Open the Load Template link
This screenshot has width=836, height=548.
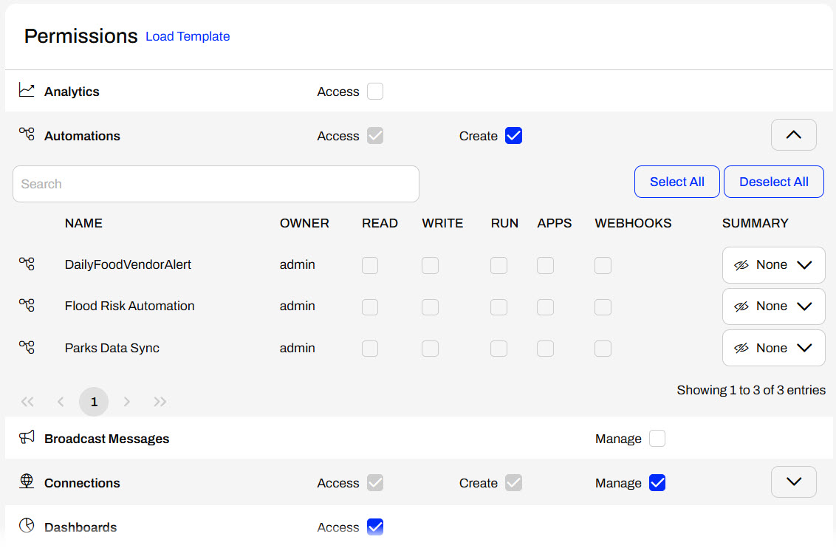[188, 36]
